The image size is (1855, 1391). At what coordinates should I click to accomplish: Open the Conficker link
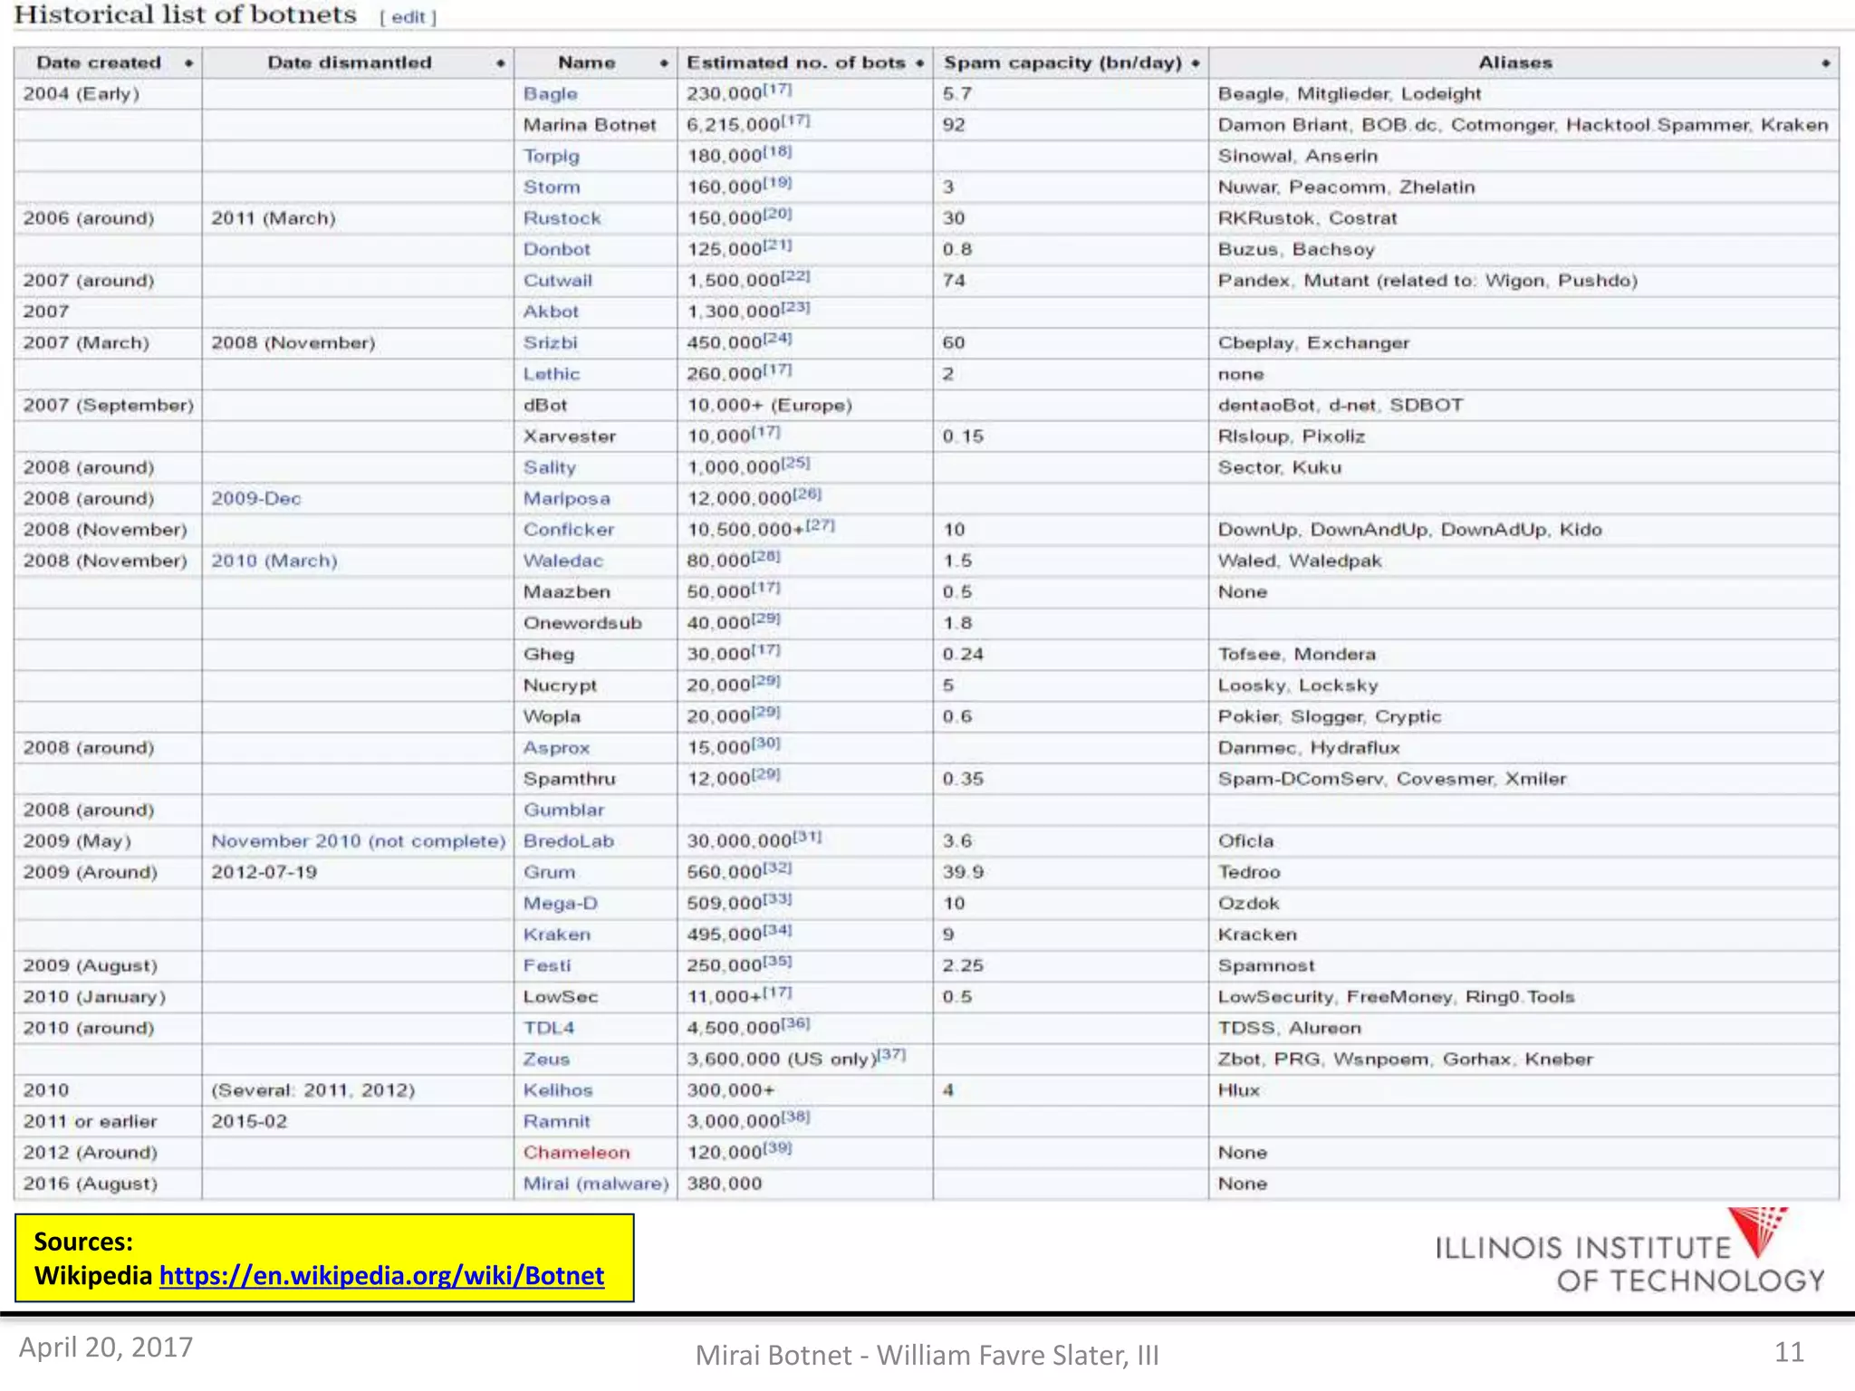(568, 530)
